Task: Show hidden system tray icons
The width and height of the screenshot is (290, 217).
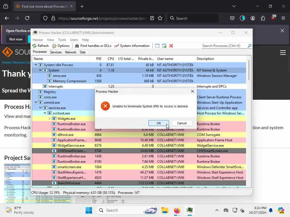Action: (x=217, y=210)
